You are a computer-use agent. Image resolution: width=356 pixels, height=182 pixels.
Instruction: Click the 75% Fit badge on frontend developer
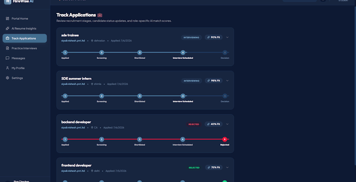point(214,167)
